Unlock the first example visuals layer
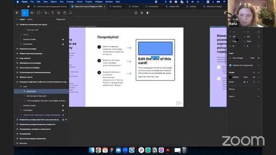The height and width of the screenshot is (155, 276). 63,39
